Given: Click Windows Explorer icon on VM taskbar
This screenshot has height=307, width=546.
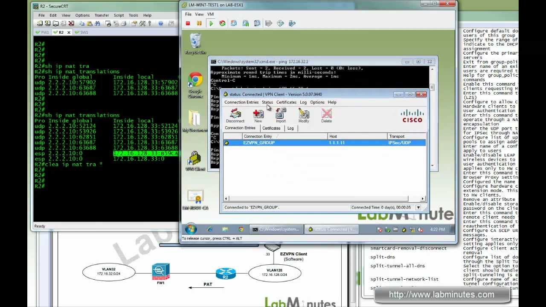Looking at the screenshot, I should [x=225, y=229].
